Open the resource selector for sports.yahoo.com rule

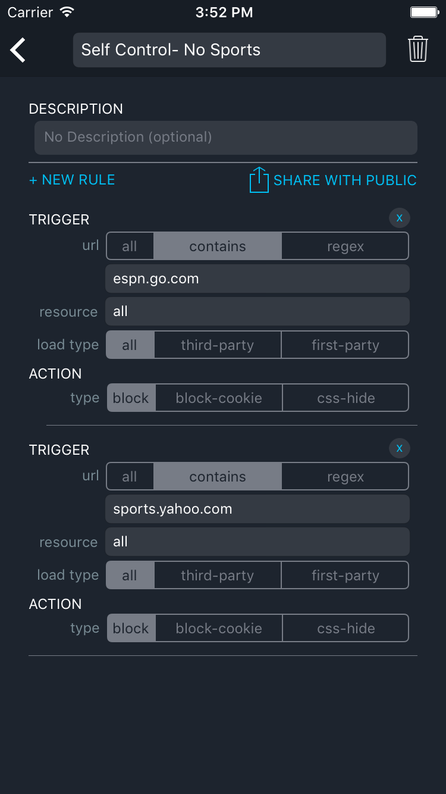click(x=257, y=542)
